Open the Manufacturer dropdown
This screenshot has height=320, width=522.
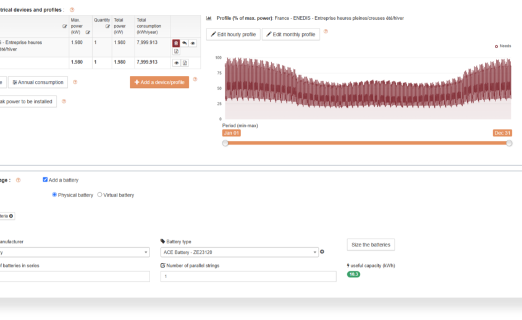click(74, 253)
